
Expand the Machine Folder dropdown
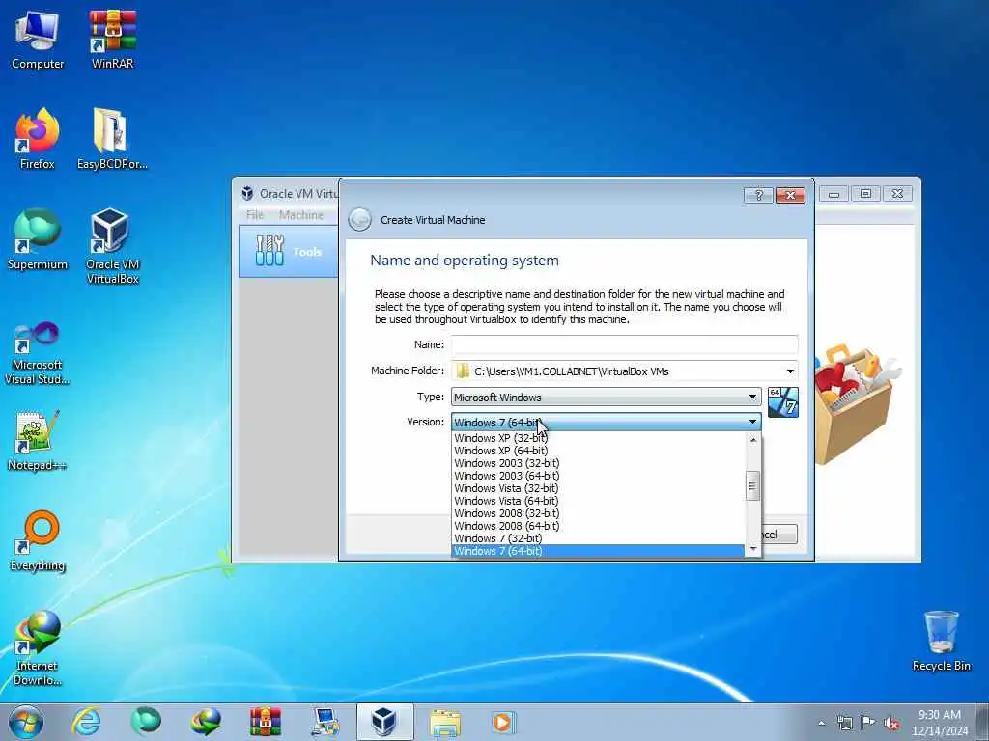(790, 371)
